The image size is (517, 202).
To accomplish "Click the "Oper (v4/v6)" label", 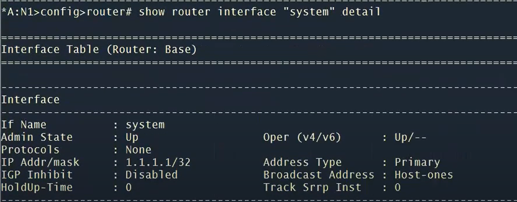I will click(302, 137).
